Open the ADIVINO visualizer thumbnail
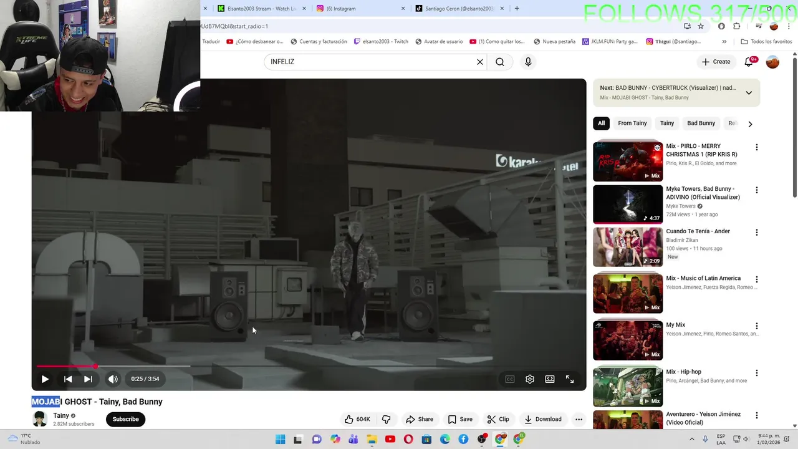The height and width of the screenshot is (449, 798). pos(628,204)
